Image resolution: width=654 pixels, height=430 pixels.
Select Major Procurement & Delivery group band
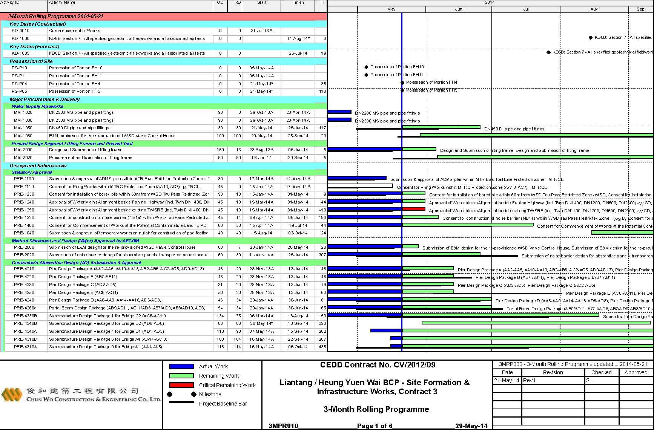(165, 99)
